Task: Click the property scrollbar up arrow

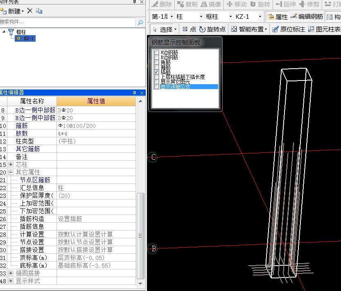Action: click(x=140, y=101)
